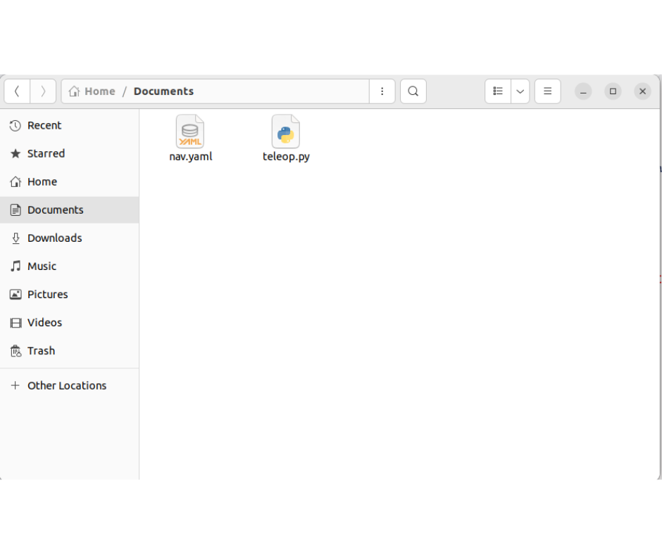
Task: Open the three-dot path options menu
Action: point(382,91)
